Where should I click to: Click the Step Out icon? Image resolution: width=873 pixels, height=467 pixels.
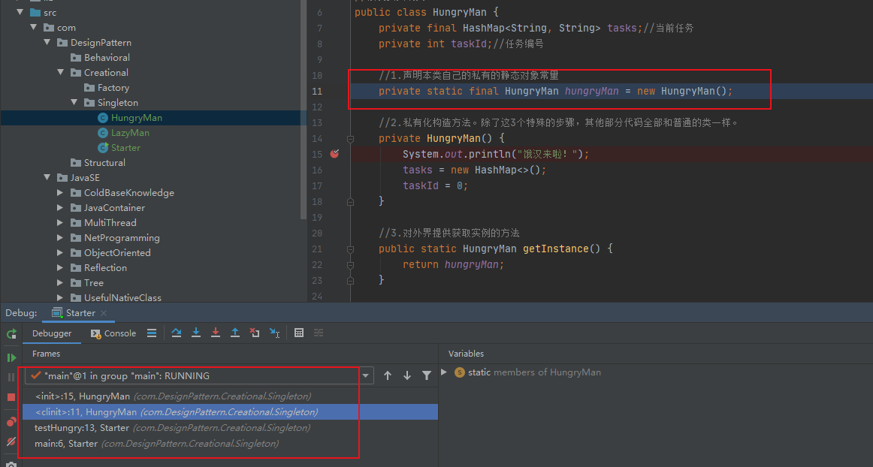click(235, 333)
